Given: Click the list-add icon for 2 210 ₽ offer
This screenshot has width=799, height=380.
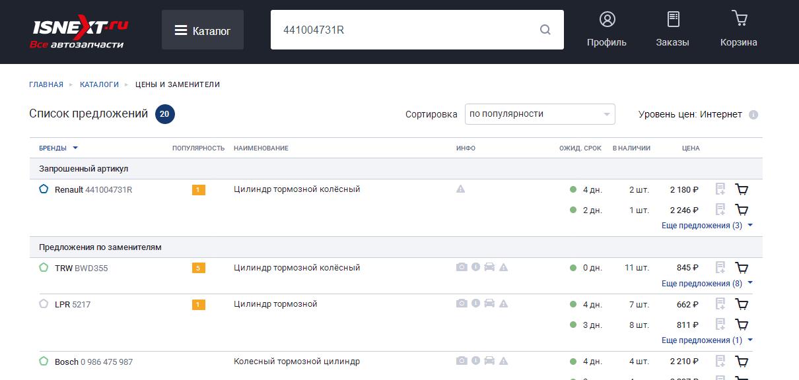Looking at the screenshot, I should click(720, 362).
